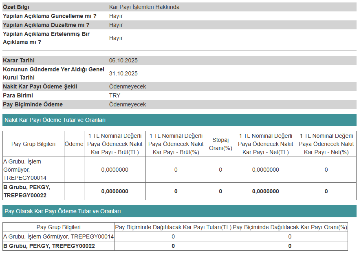Screen dimensions: 359x254
Task: Click the "Yapılan Açıklama Düzeltme mi ?" label
Action: 46,25
